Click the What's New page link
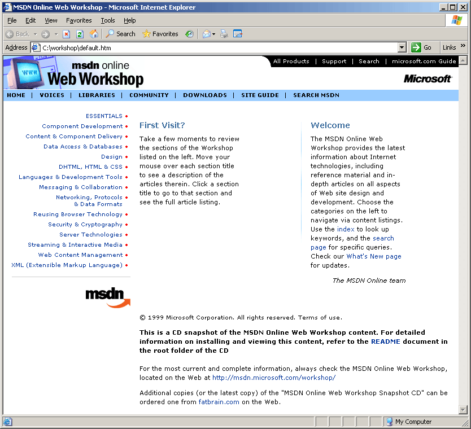 pos(374,256)
